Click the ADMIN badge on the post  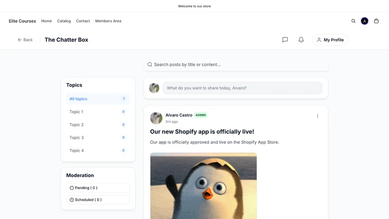(x=201, y=115)
